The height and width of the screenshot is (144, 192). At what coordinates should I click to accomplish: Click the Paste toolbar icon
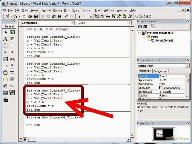[54, 16]
